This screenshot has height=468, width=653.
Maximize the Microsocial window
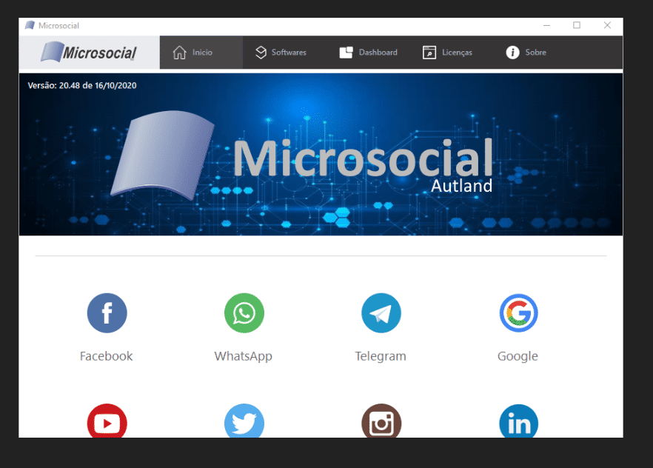tap(577, 25)
